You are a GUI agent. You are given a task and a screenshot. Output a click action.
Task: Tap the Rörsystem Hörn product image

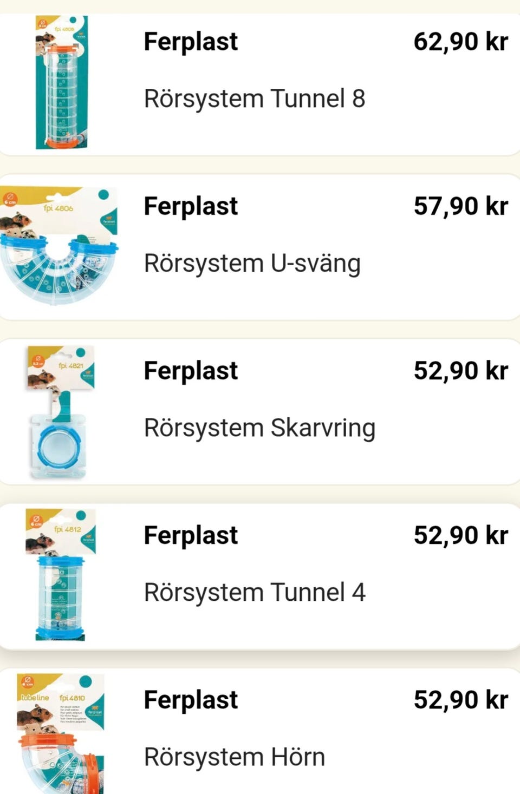pyautogui.click(x=61, y=734)
